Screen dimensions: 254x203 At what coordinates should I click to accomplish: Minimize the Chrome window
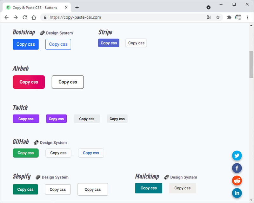point(221,4)
